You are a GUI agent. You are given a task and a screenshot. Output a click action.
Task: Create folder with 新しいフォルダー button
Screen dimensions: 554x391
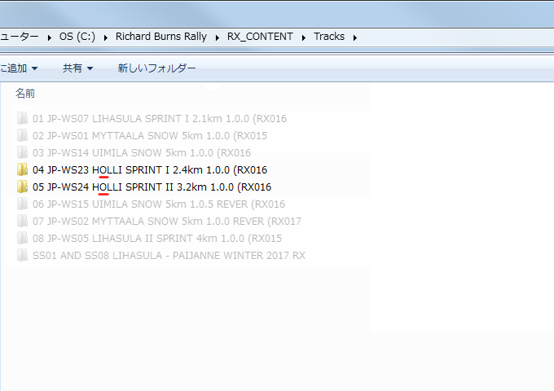(x=157, y=68)
